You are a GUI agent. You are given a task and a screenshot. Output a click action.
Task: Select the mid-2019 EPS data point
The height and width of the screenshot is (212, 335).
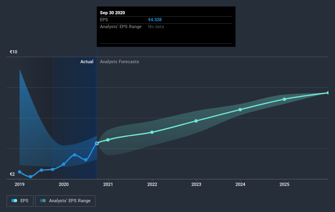tap(42, 170)
